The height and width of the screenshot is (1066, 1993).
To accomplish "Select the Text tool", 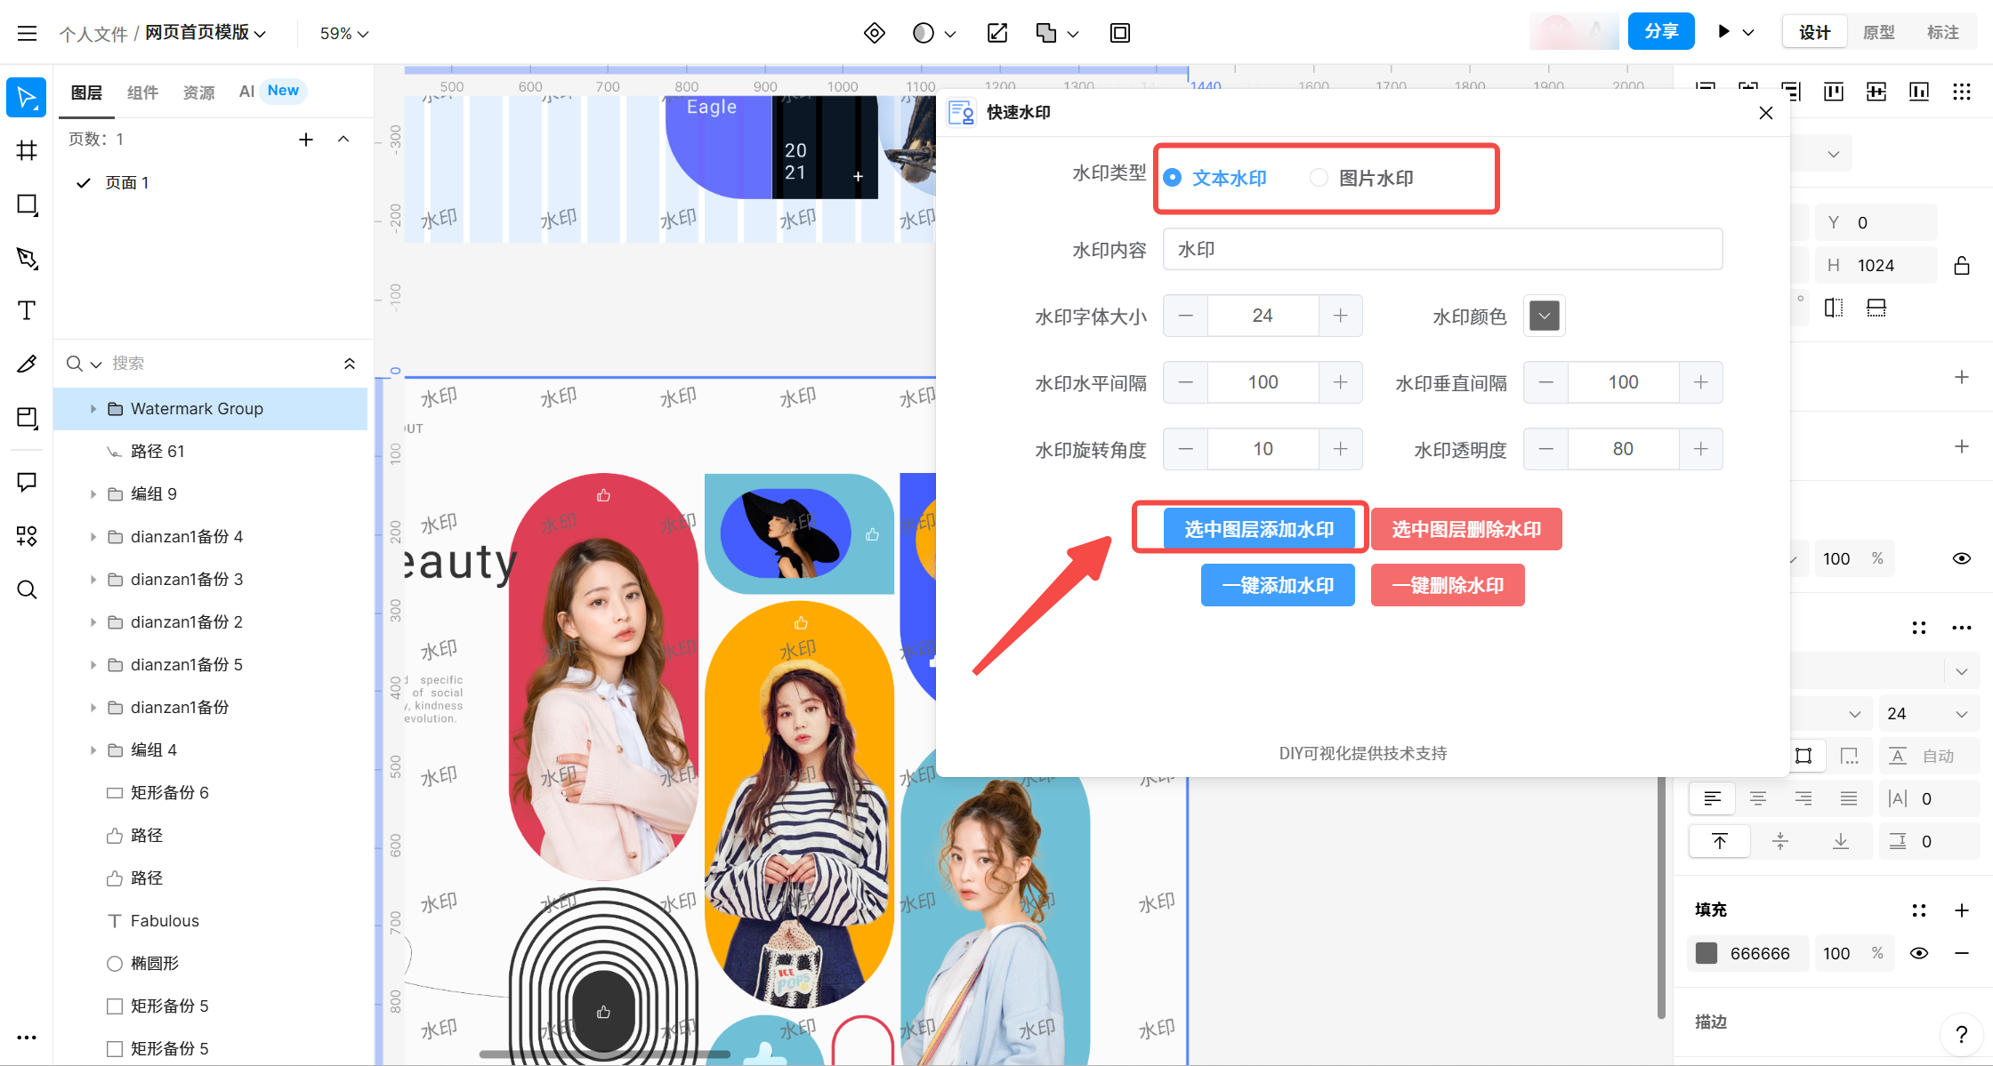I will click(27, 310).
